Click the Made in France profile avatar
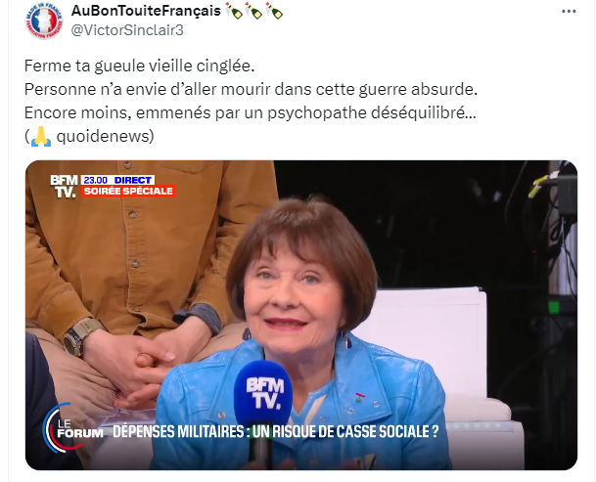 tap(44, 21)
